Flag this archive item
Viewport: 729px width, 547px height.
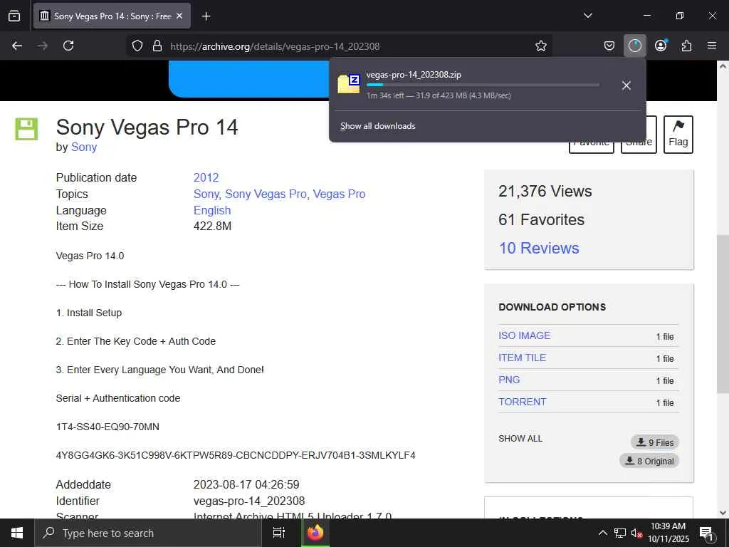[678, 135]
